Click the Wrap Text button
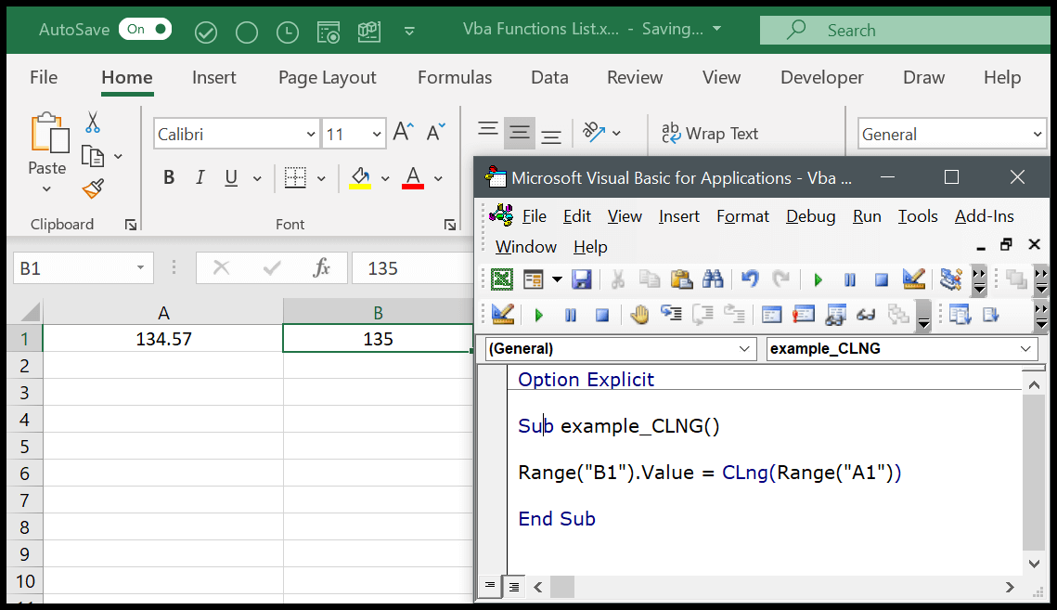Screen dimensions: 1057x610 pos(710,134)
